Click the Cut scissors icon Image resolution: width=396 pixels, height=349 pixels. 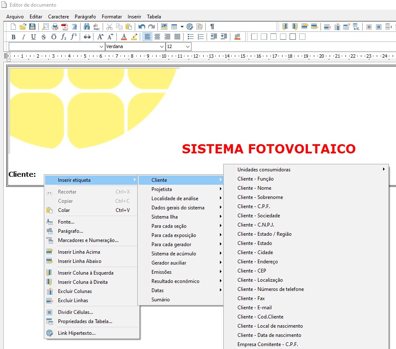pos(109,27)
